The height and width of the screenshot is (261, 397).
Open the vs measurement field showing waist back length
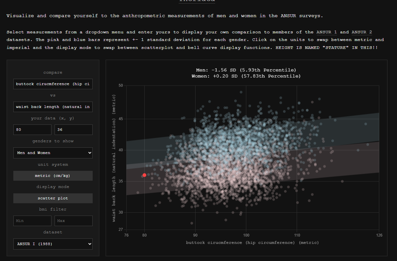pos(53,107)
